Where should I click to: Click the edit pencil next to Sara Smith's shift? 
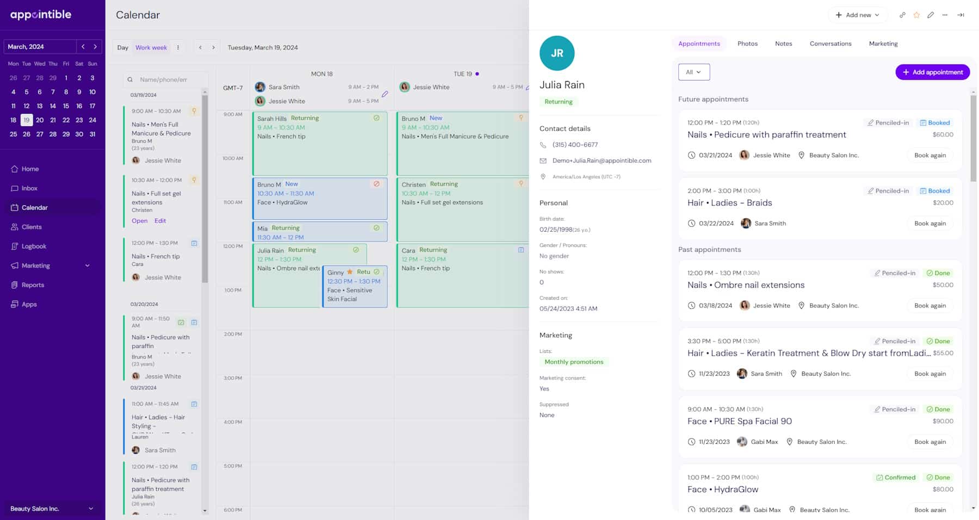pyautogui.click(x=385, y=94)
